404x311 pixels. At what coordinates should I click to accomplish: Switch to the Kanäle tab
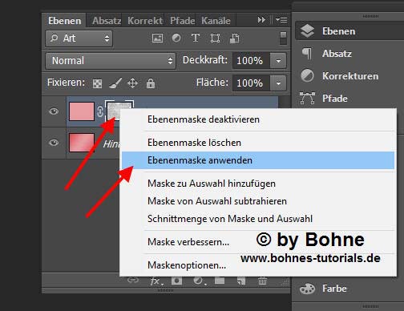(216, 21)
